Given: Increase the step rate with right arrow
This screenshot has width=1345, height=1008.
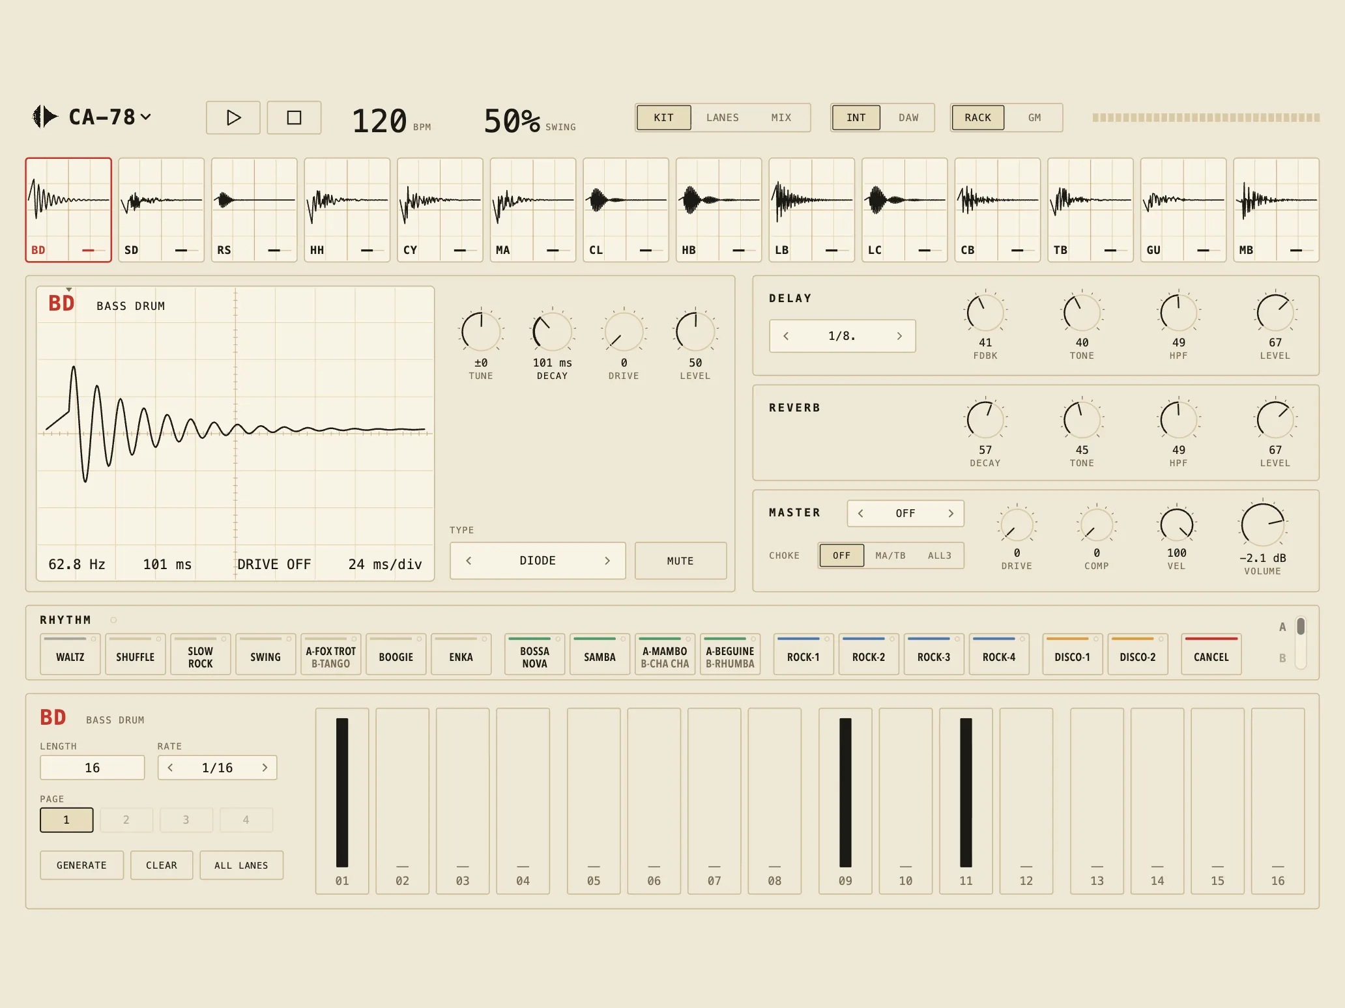Looking at the screenshot, I should pos(265,768).
